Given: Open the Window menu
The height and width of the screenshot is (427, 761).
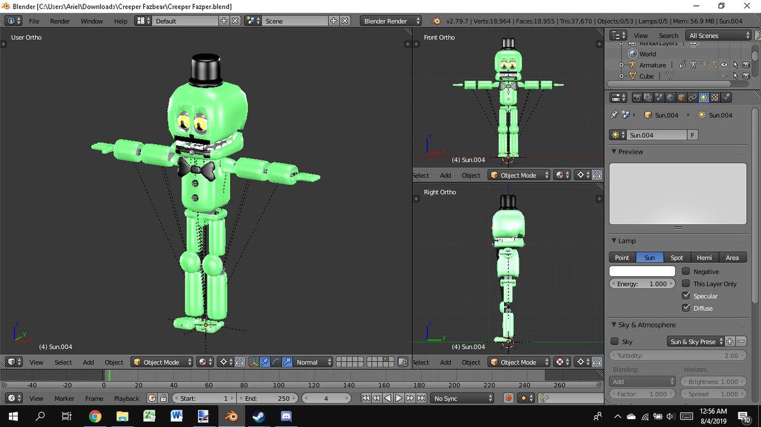Looking at the screenshot, I should (92, 21).
